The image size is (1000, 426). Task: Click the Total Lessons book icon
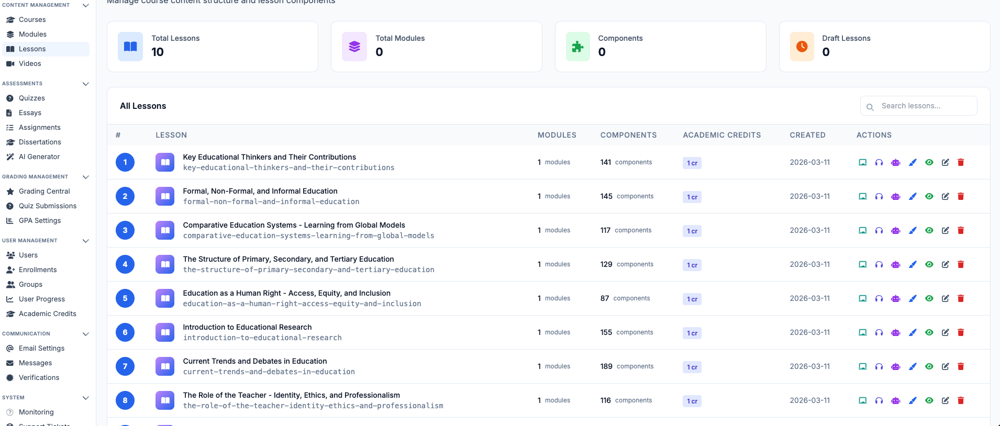click(x=130, y=47)
